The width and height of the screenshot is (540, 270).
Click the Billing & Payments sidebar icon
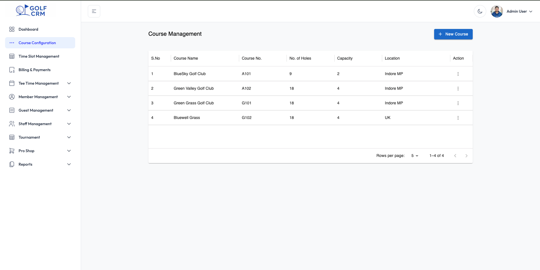[x=12, y=70]
